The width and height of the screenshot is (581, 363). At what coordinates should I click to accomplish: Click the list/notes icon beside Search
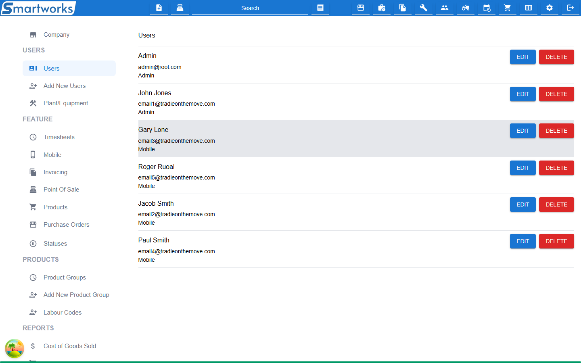[320, 8]
